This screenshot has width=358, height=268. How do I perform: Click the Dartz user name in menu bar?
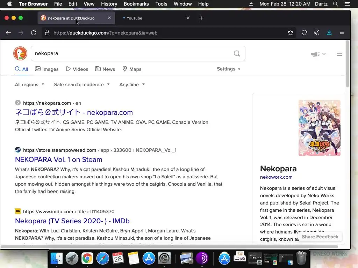(321, 4)
